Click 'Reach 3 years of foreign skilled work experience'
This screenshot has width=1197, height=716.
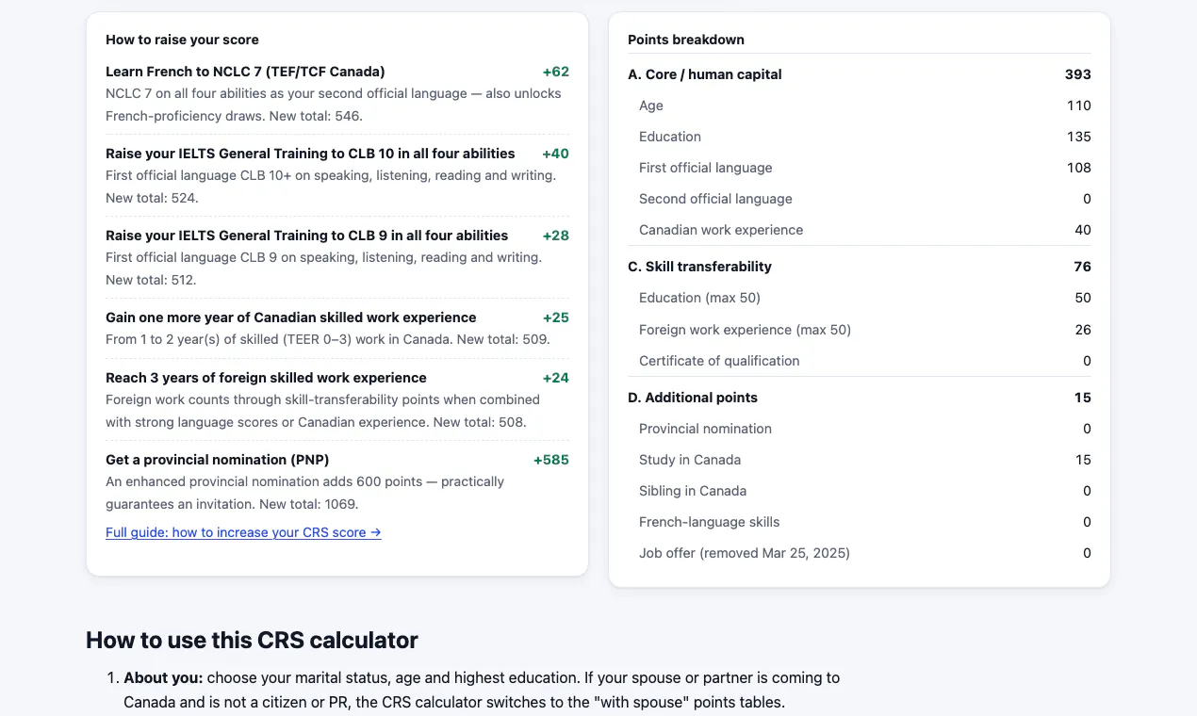pyautogui.click(x=266, y=378)
